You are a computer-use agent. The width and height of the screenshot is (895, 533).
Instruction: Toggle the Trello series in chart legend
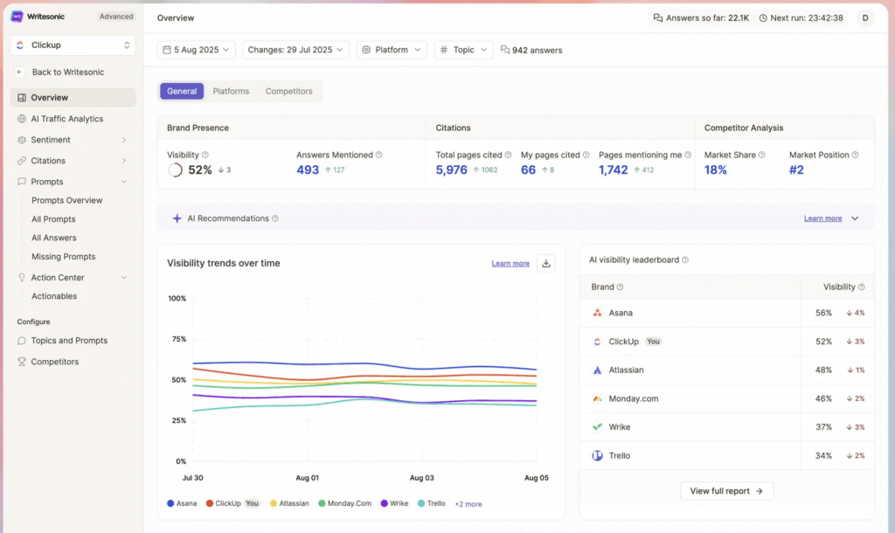[431, 504]
